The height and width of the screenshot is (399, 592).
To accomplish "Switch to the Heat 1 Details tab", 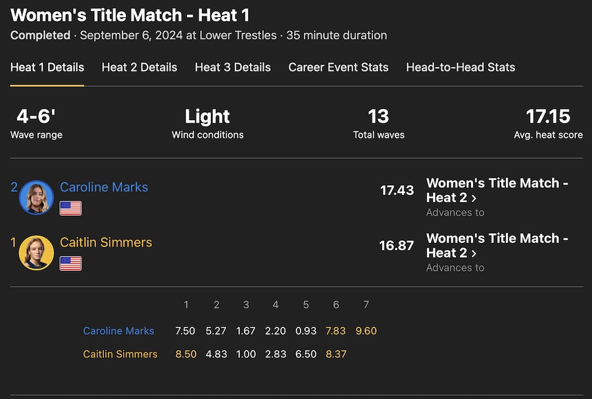I will pyautogui.click(x=47, y=67).
